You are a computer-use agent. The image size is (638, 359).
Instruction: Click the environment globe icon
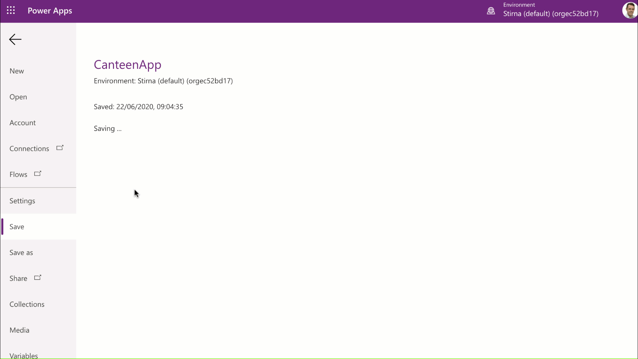491,11
